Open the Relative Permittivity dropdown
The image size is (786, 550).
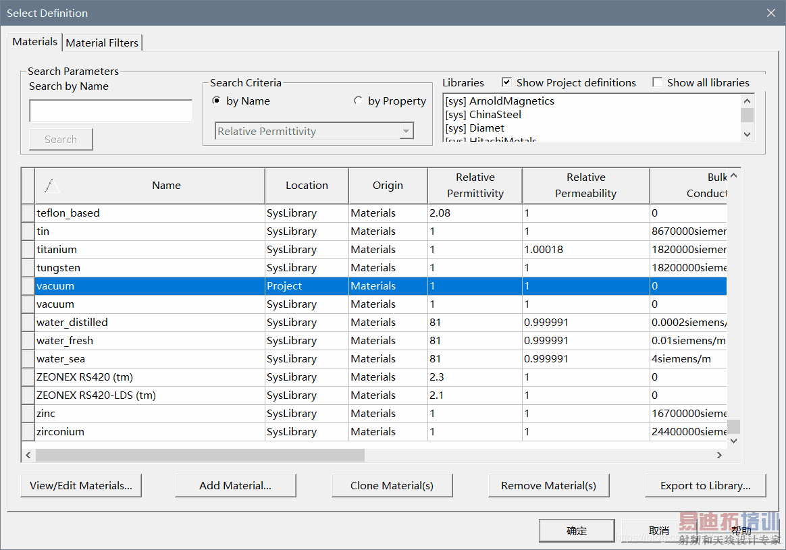click(406, 132)
